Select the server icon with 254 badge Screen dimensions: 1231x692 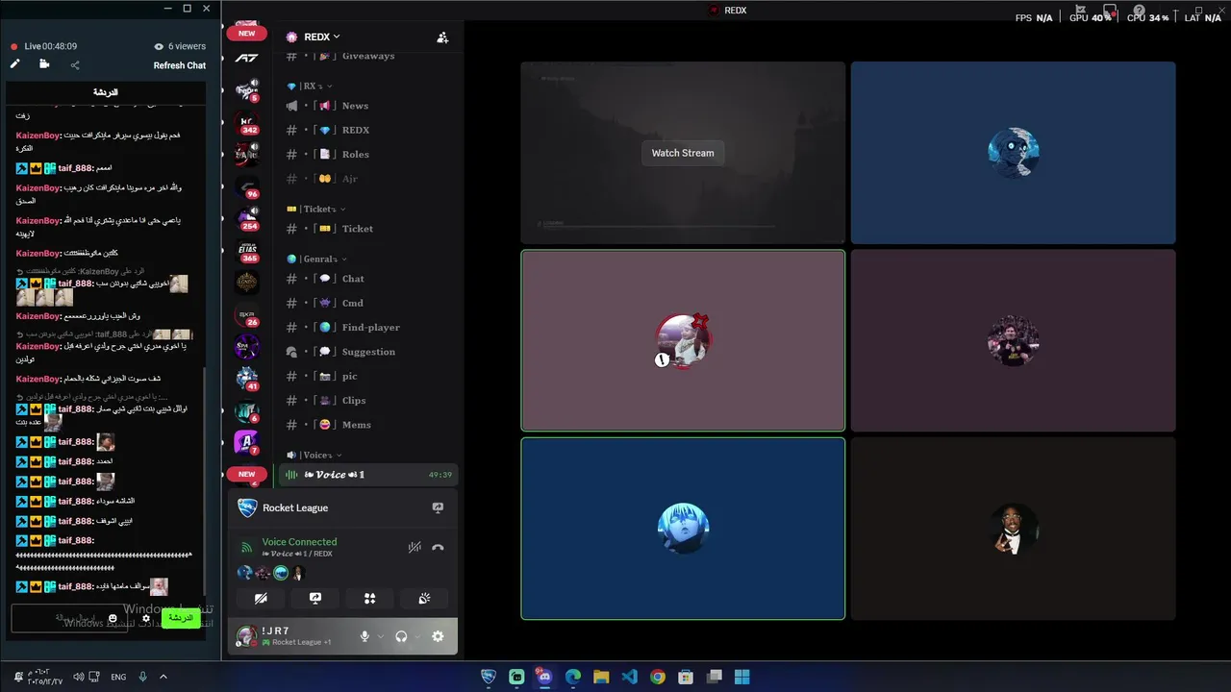(x=247, y=218)
